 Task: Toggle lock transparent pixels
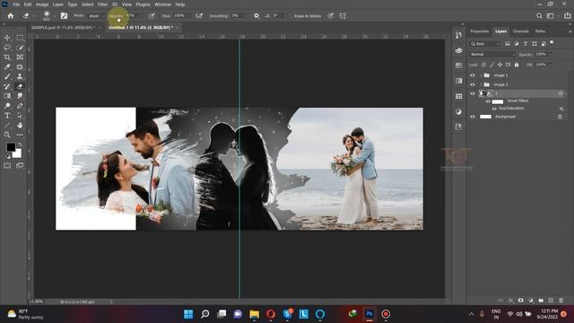tap(483, 65)
